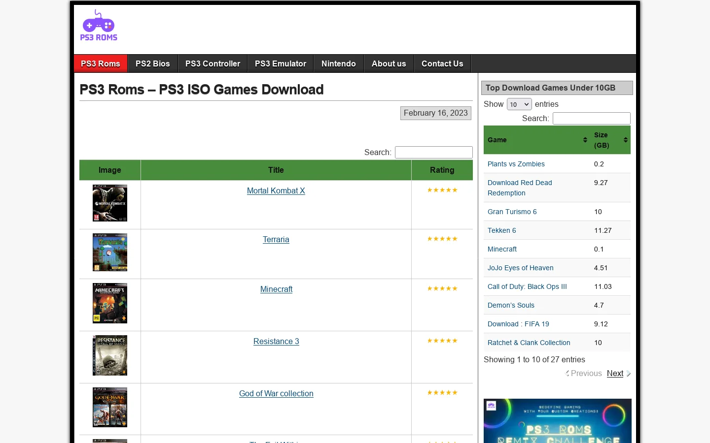This screenshot has height=443, width=710.
Task: Go to PS2 Bios menu item
Action: 153,63
